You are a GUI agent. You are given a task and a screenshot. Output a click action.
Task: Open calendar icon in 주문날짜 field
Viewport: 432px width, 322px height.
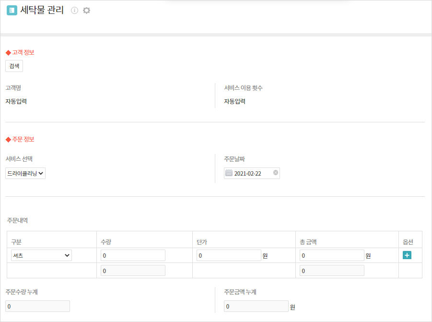tap(229, 173)
